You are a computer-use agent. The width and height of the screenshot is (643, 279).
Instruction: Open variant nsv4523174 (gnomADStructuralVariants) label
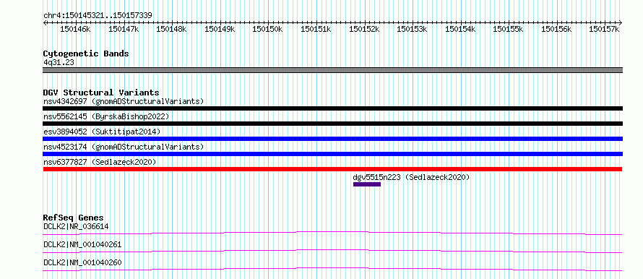(124, 147)
